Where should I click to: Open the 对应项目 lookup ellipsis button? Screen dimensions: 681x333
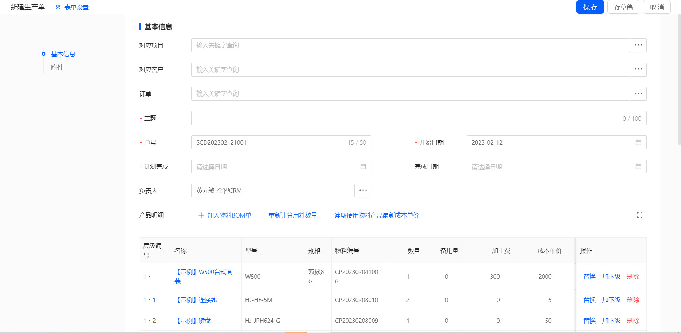[x=638, y=45]
